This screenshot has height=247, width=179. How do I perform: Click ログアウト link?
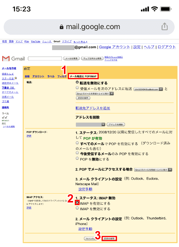click(167, 47)
